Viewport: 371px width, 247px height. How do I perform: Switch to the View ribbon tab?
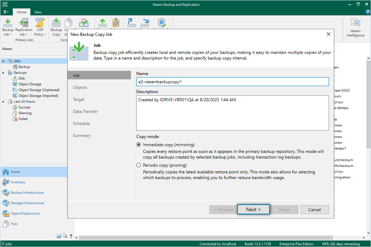coord(38,12)
